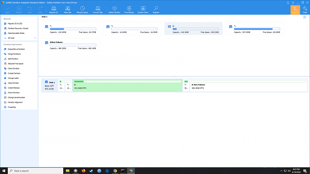Open Migrate OS from the toolbar

pyautogui.click(x=54, y=9)
